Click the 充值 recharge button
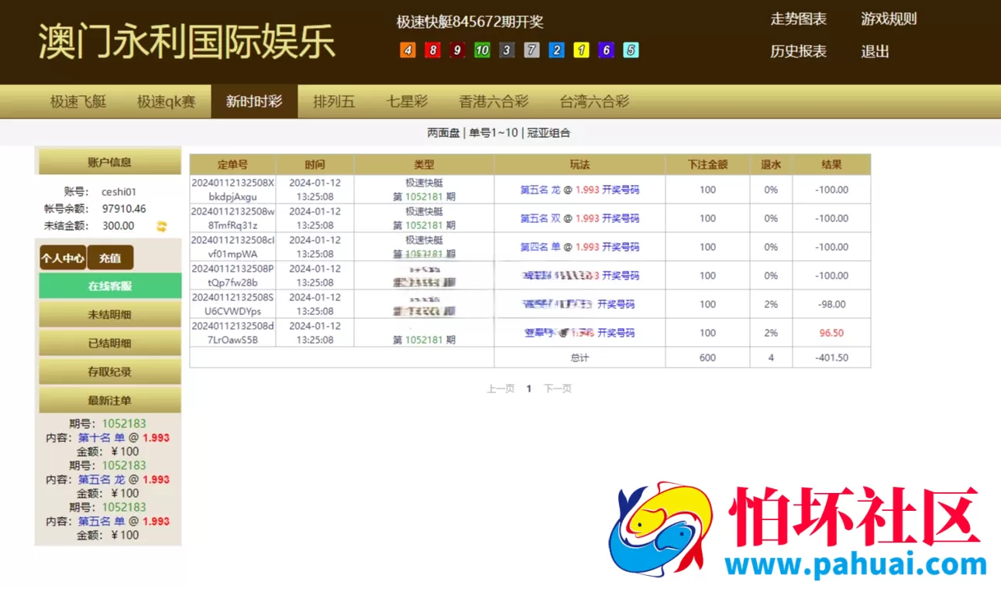1001x589 pixels. tap(110, 258)
